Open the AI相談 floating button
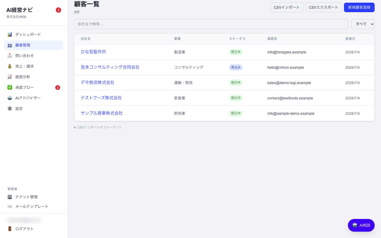 pyautogui.click(x=361, y=225)
